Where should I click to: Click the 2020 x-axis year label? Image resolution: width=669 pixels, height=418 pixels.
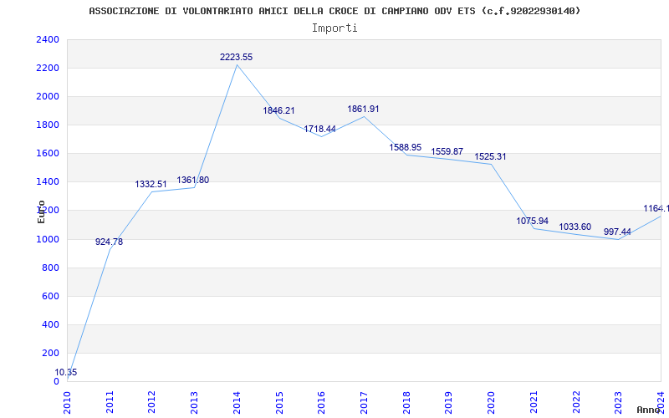[491, 403]
